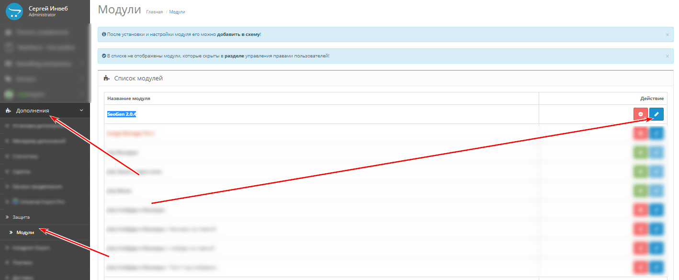Follow the Главная breadcrumb link
Viewport: 679px width, 280px height.
(x=154, y=12)
